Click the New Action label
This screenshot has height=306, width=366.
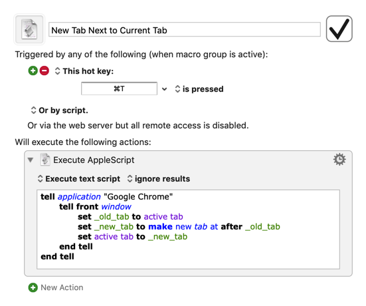(x=62, y=287)
